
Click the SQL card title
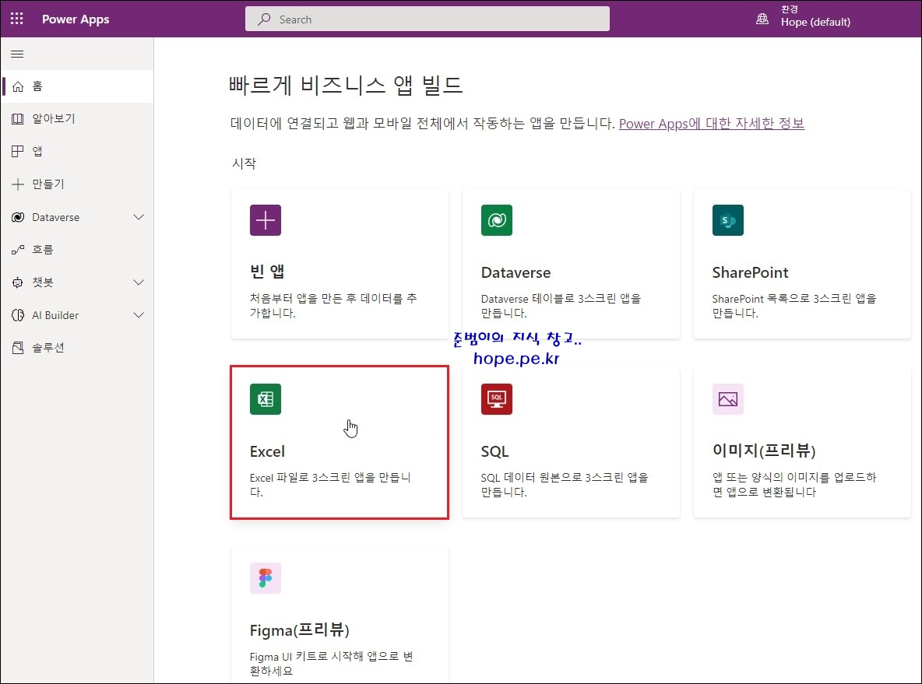(x=494, y=451)
